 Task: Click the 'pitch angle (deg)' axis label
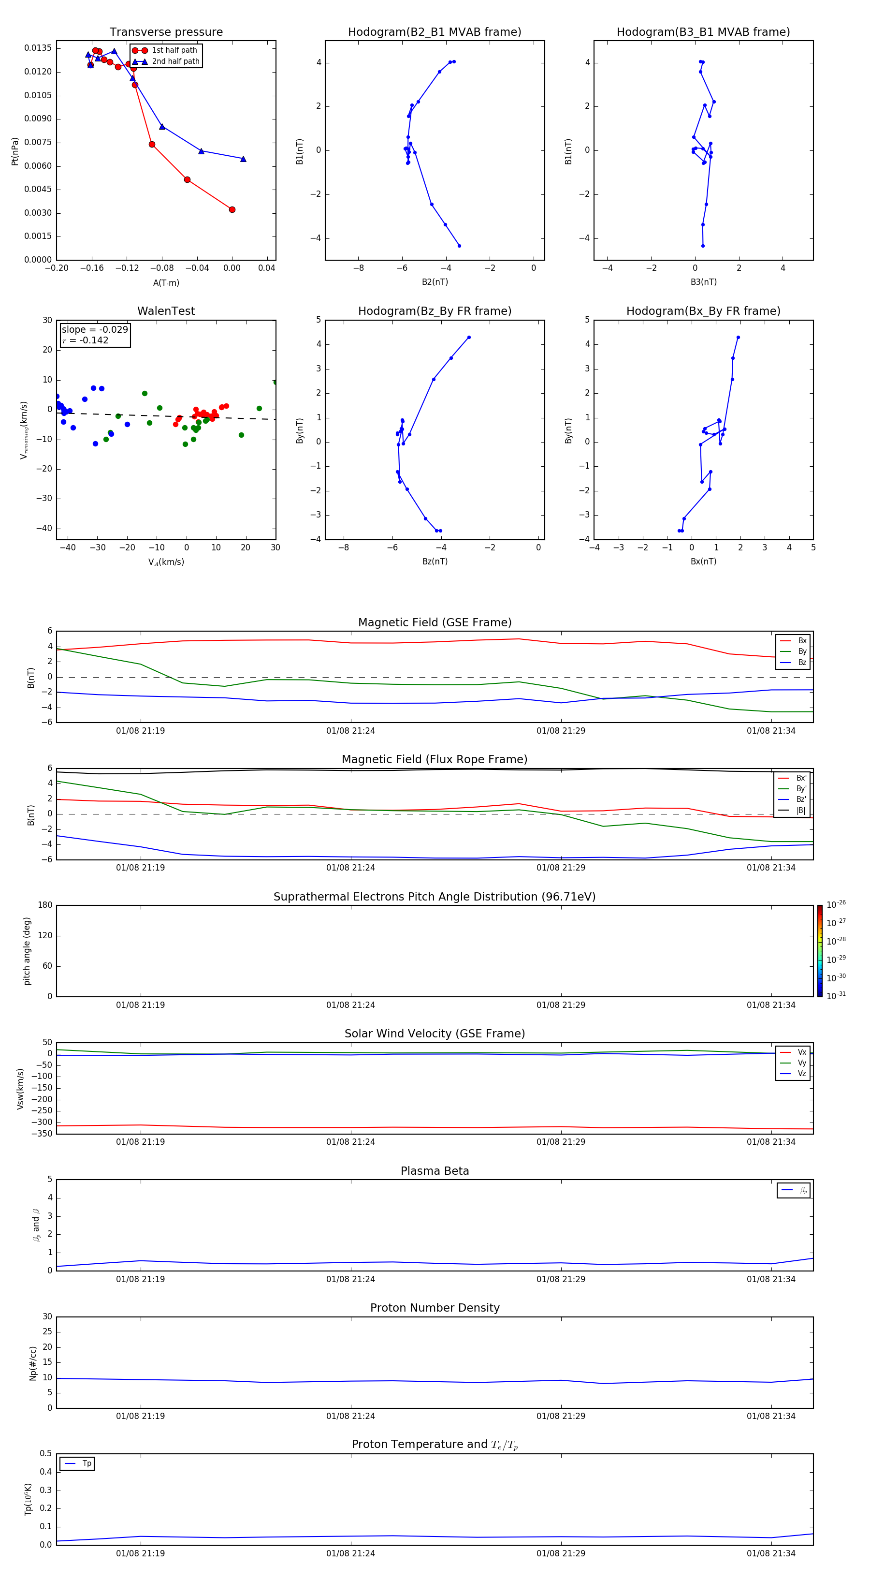(27, 951)
